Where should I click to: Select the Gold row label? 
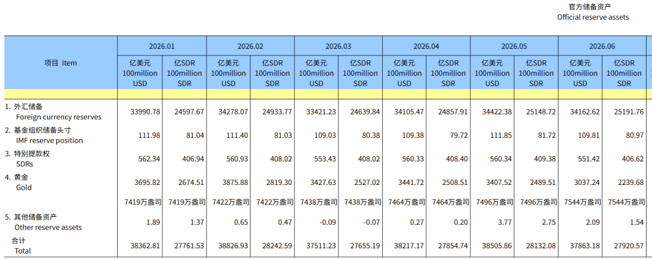pos(24,187)
